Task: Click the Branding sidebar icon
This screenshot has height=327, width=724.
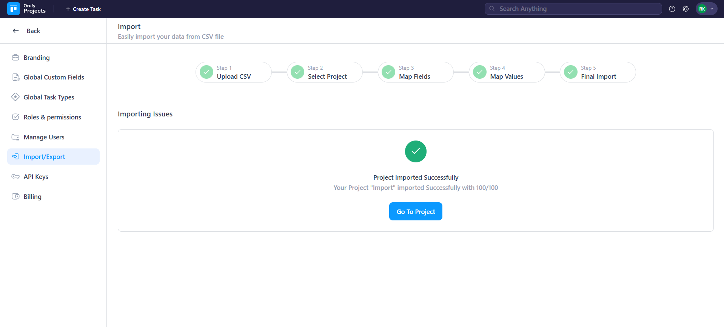Action: [x=15, y=58]
